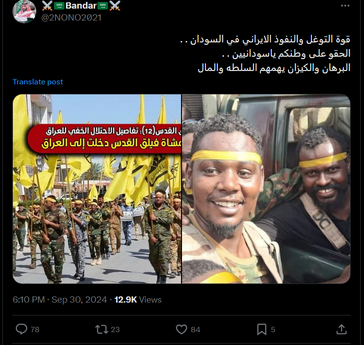Open right photo of men with headbands
The height and width of the screenshot is (345, 364).
pos(266,189)
